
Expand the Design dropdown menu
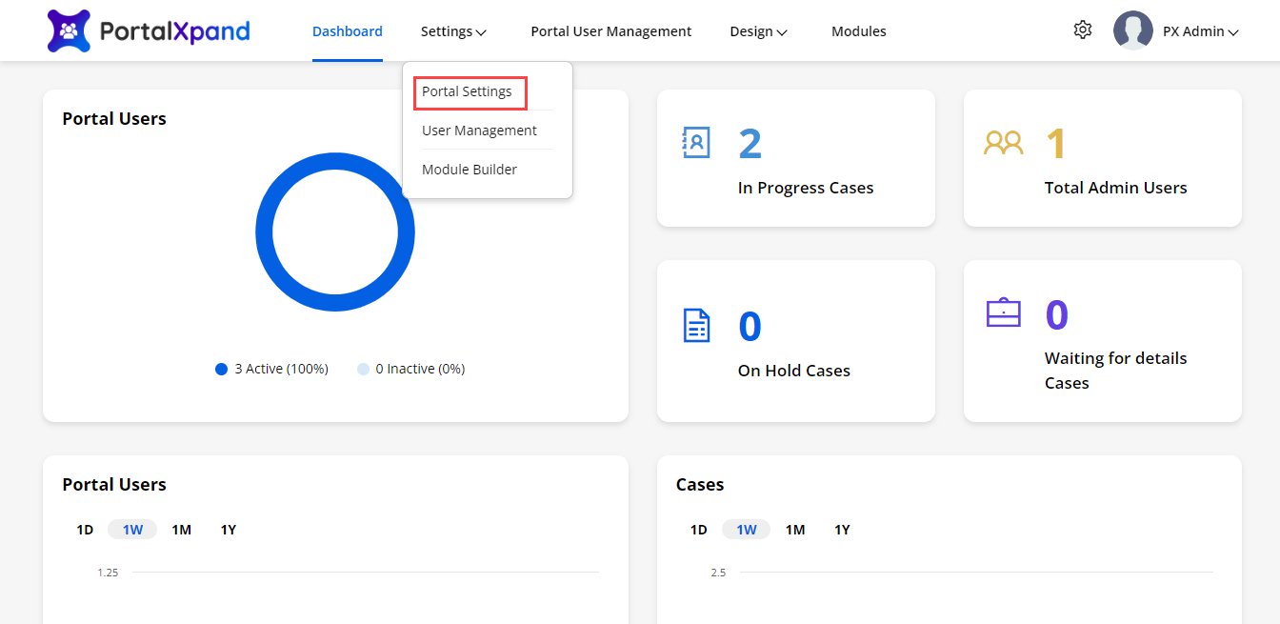[758, 31]
